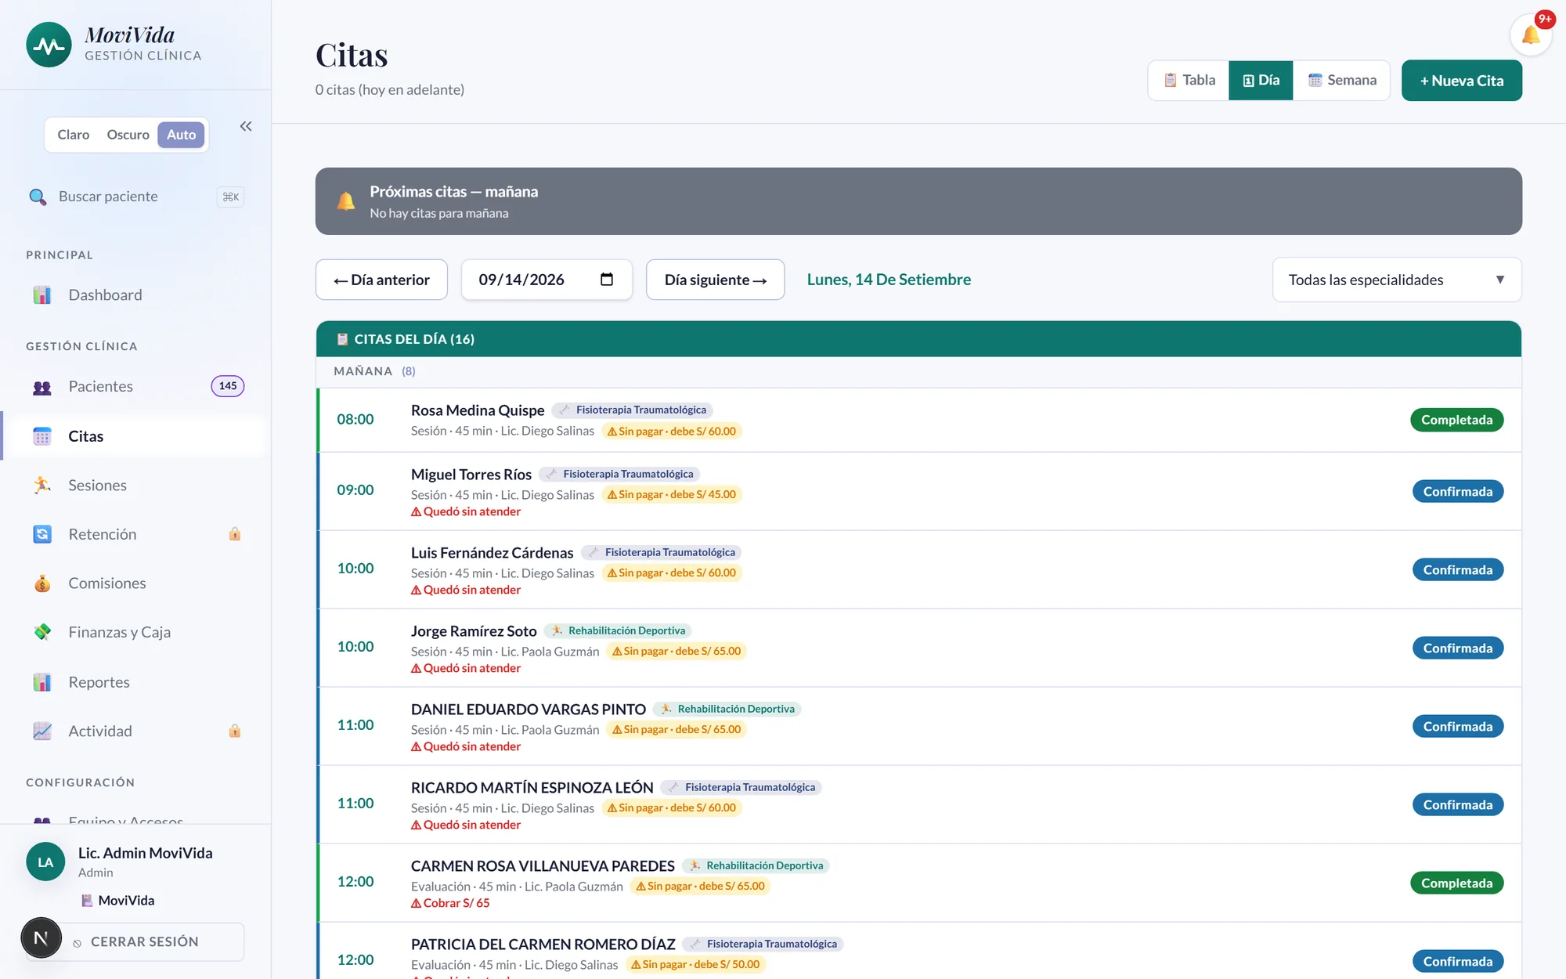Click Confirmada status of Miguel Torres Ríos

click(1457, 491)
